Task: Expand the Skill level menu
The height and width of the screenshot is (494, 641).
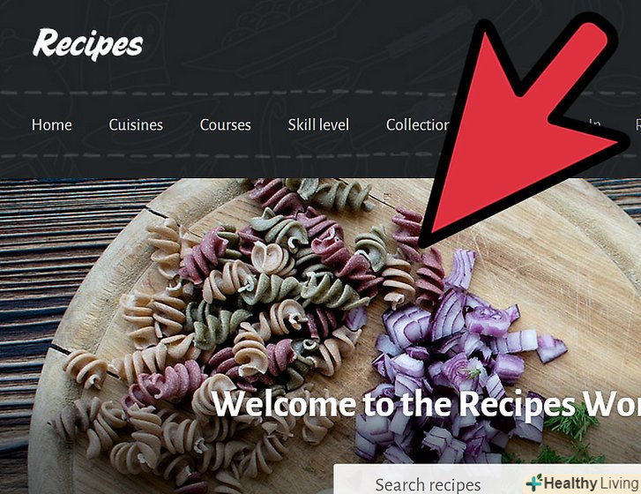Action: click(318, 124)
